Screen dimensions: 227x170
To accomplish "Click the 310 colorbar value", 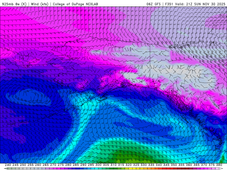I will click(x=113, y=165).
